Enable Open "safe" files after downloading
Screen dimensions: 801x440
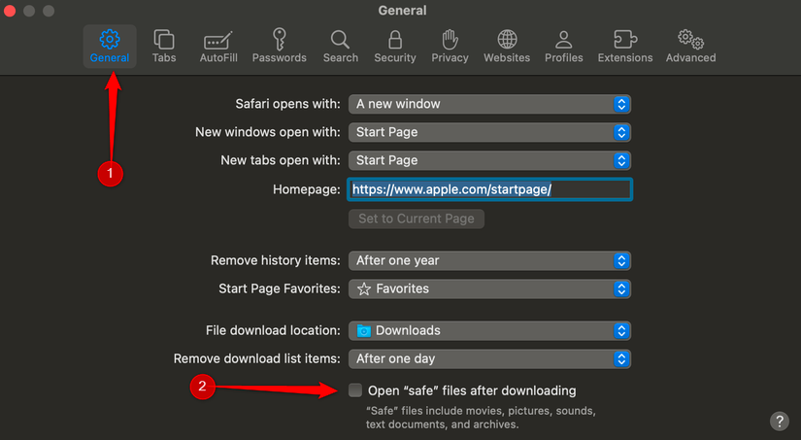[x=355, y=390]
